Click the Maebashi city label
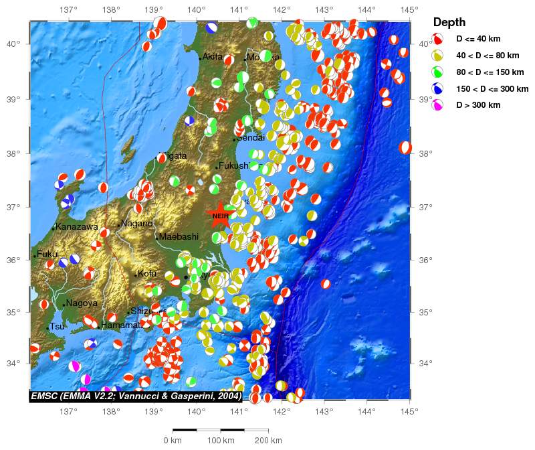The image size is (535, 450). click(x=179, y=236)
